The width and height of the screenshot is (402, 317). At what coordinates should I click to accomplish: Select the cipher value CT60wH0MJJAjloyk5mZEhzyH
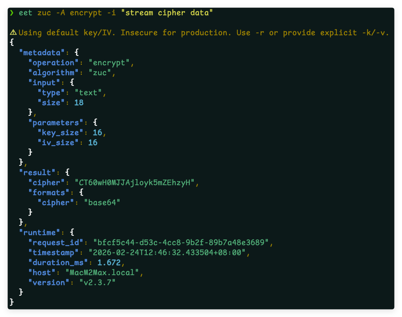pos(135,183)
